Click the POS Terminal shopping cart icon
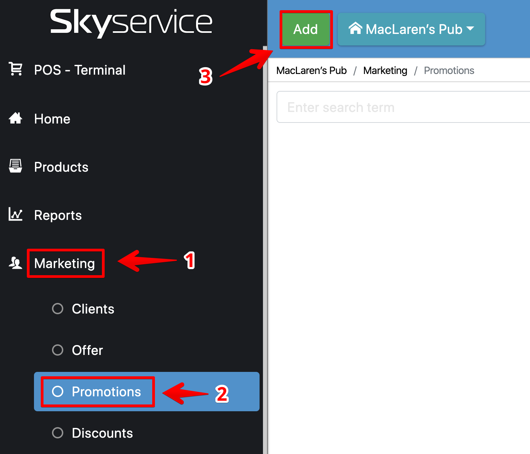This screenshot has height=454, width=530. (16, 69)
